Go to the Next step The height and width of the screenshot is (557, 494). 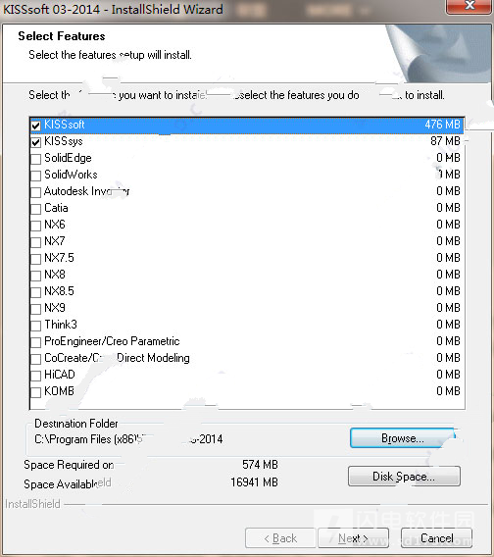click(353, 538)
